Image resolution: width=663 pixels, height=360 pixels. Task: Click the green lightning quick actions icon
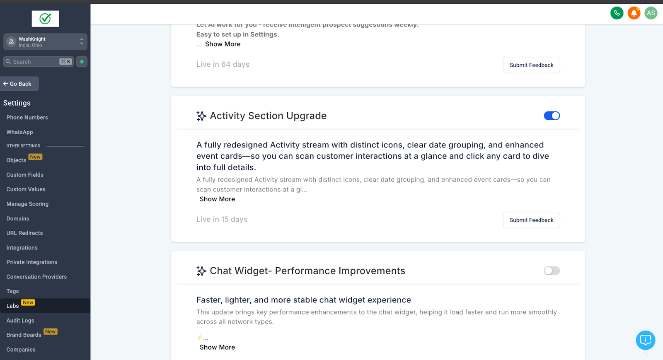(x=82, y=62)
